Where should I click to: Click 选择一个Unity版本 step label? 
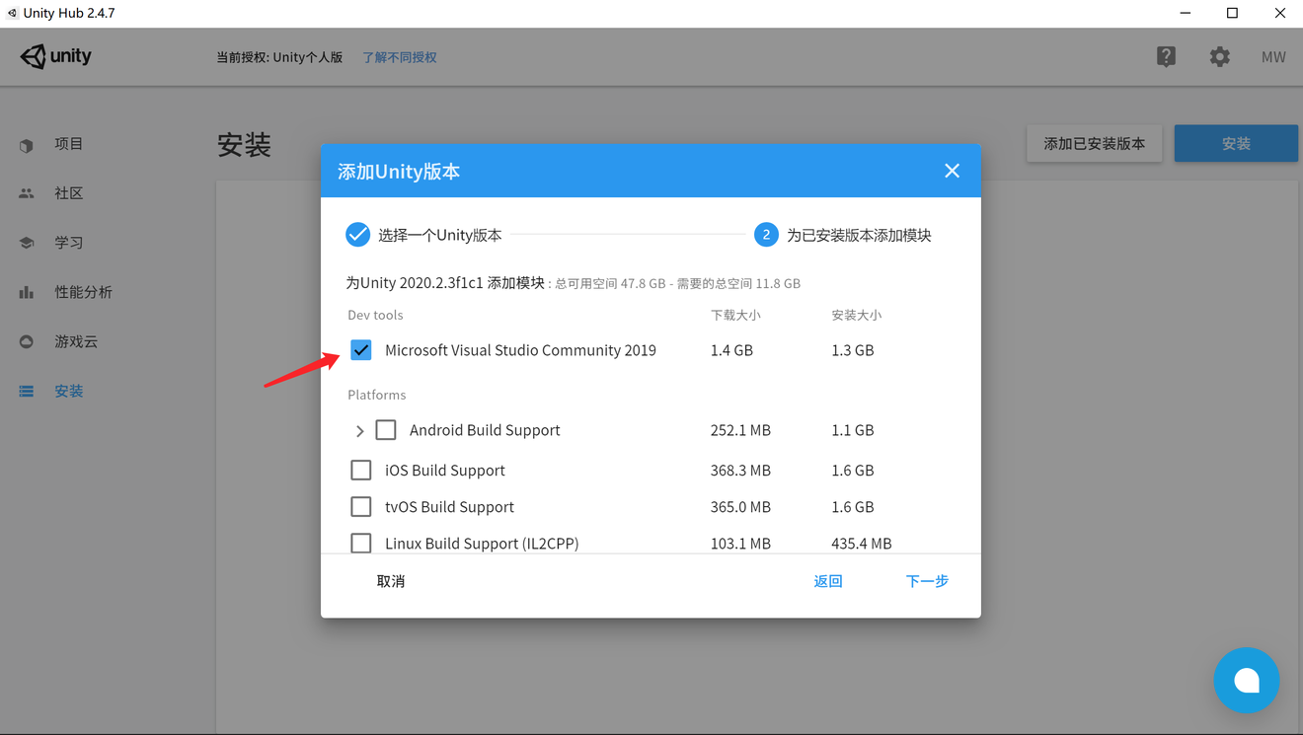pos(440,235)
